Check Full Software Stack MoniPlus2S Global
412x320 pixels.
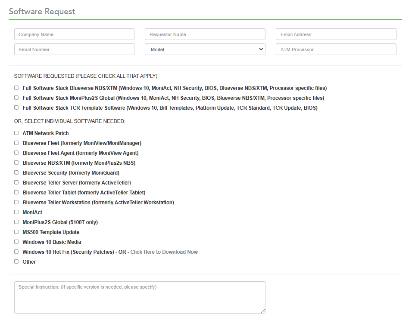coord(16,98)
